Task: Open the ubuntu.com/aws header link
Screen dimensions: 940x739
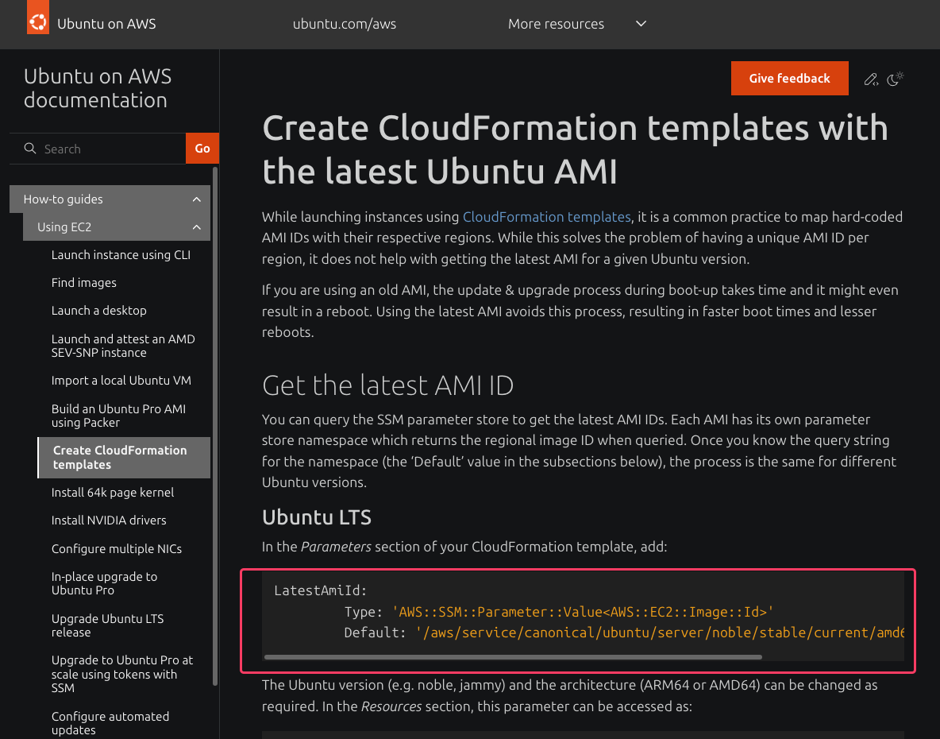Action: (344, 24)
